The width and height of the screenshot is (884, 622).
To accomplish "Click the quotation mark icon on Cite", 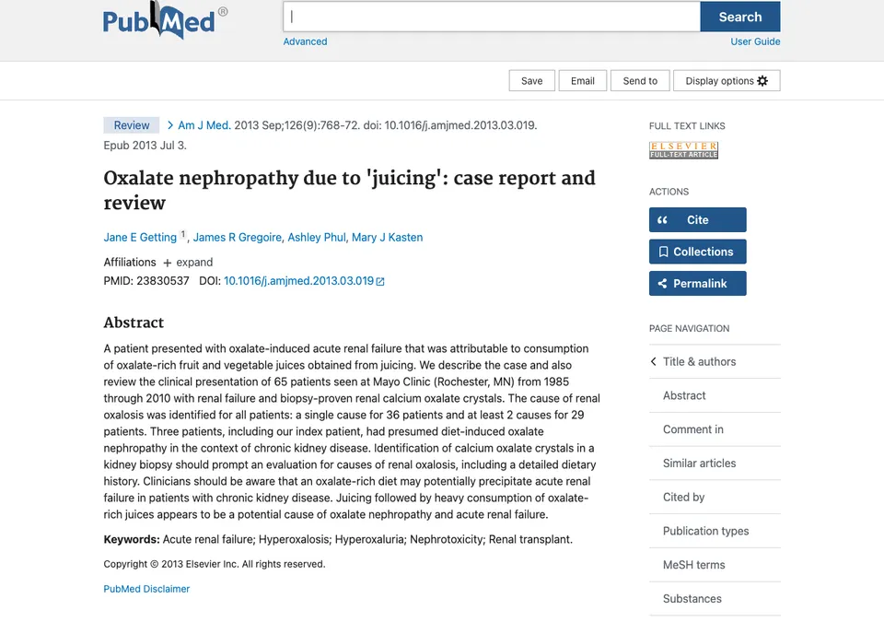I will pos(662,220).
